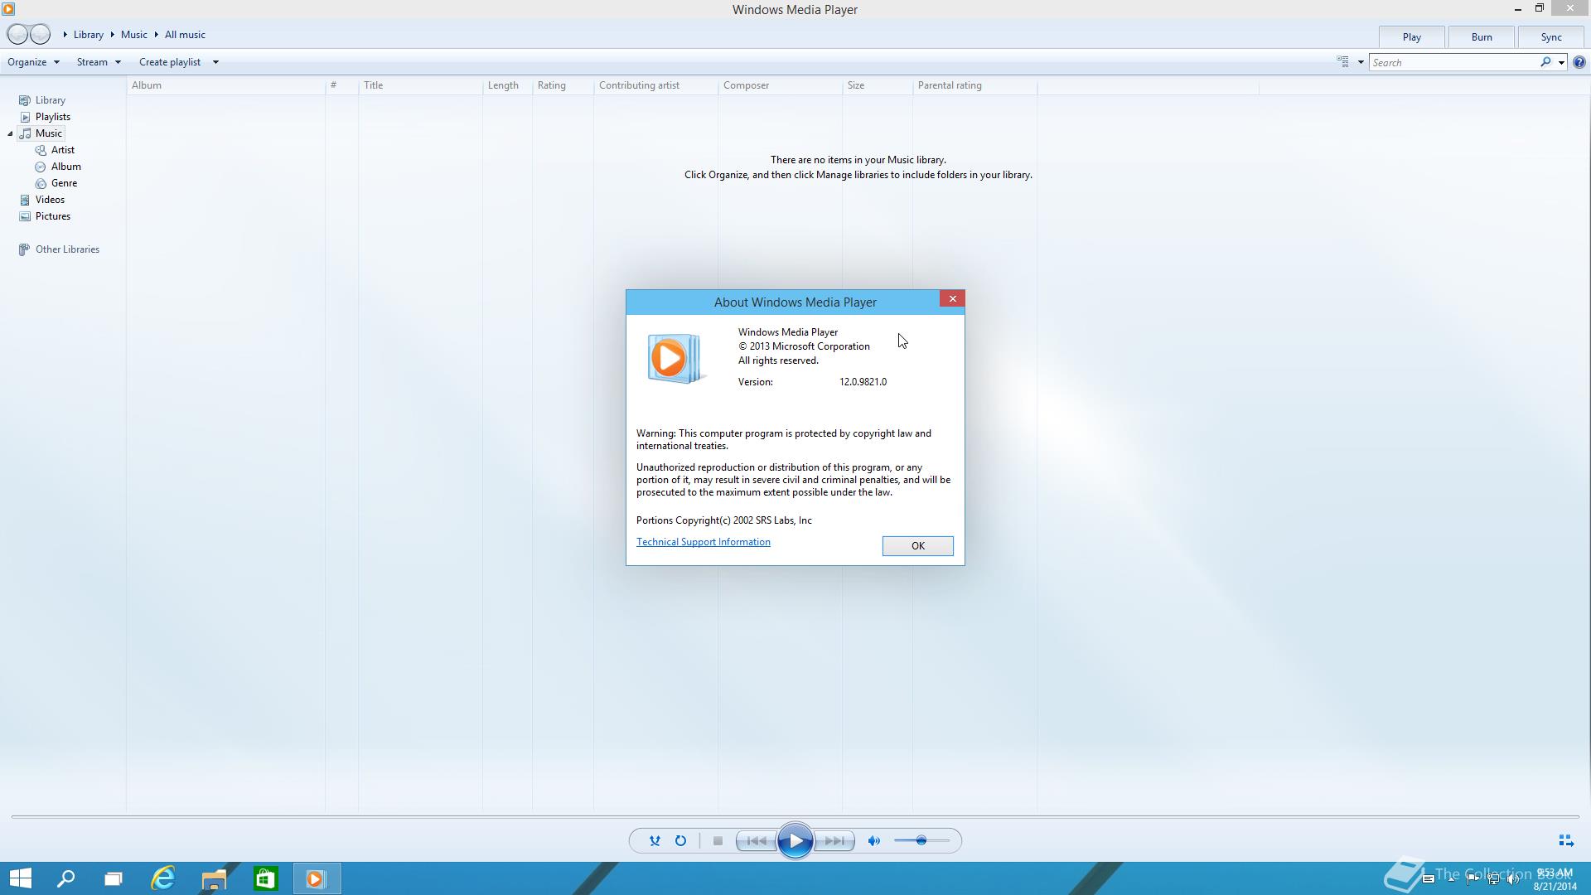Open dropdown arrow before All music breadcrumb
This screenshot has width=1591, height=895.
click(x=156, y=35)
